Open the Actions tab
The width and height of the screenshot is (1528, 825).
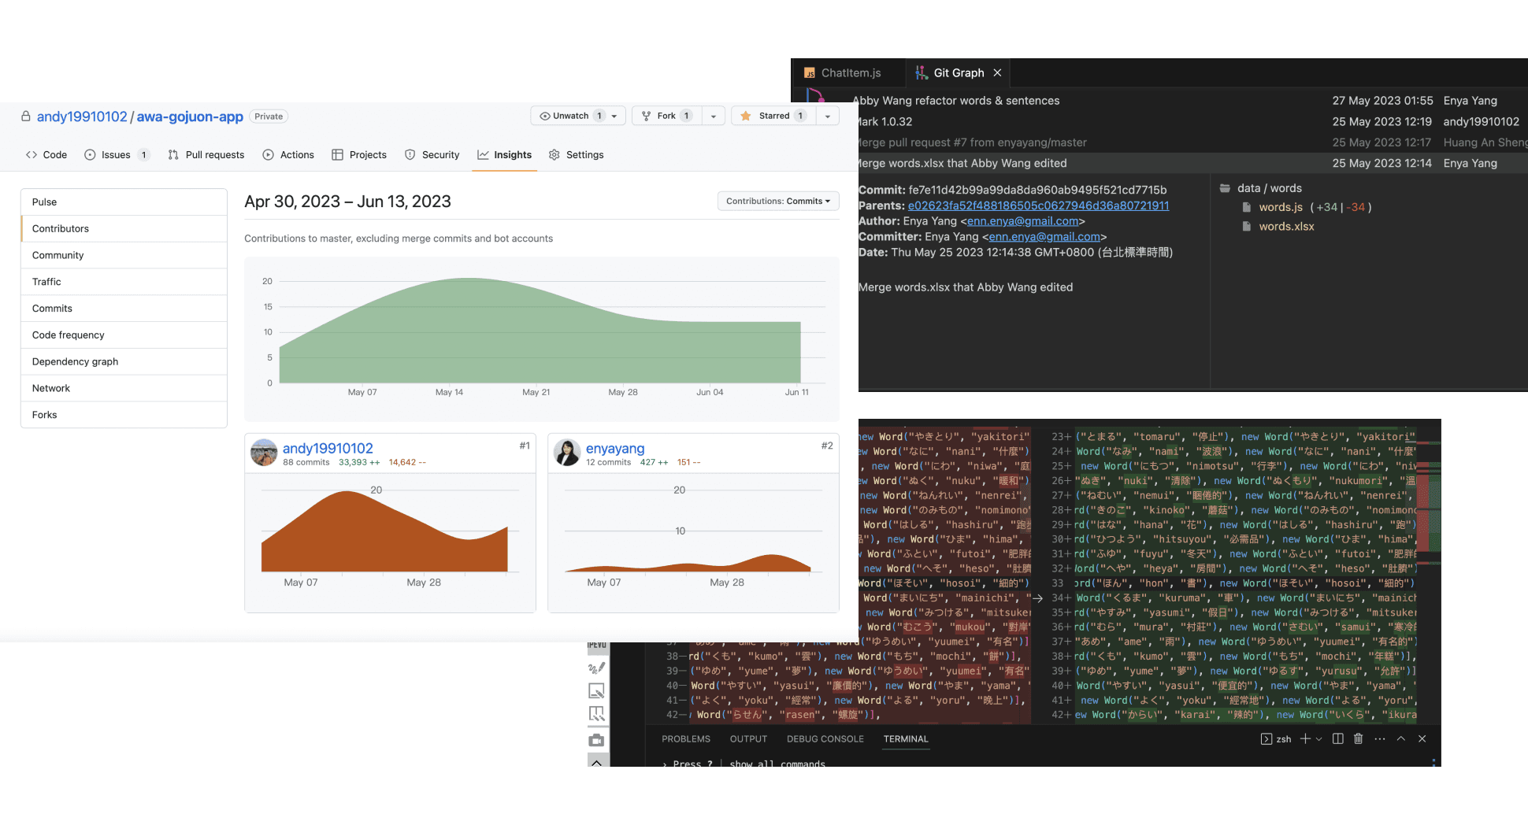288,155
